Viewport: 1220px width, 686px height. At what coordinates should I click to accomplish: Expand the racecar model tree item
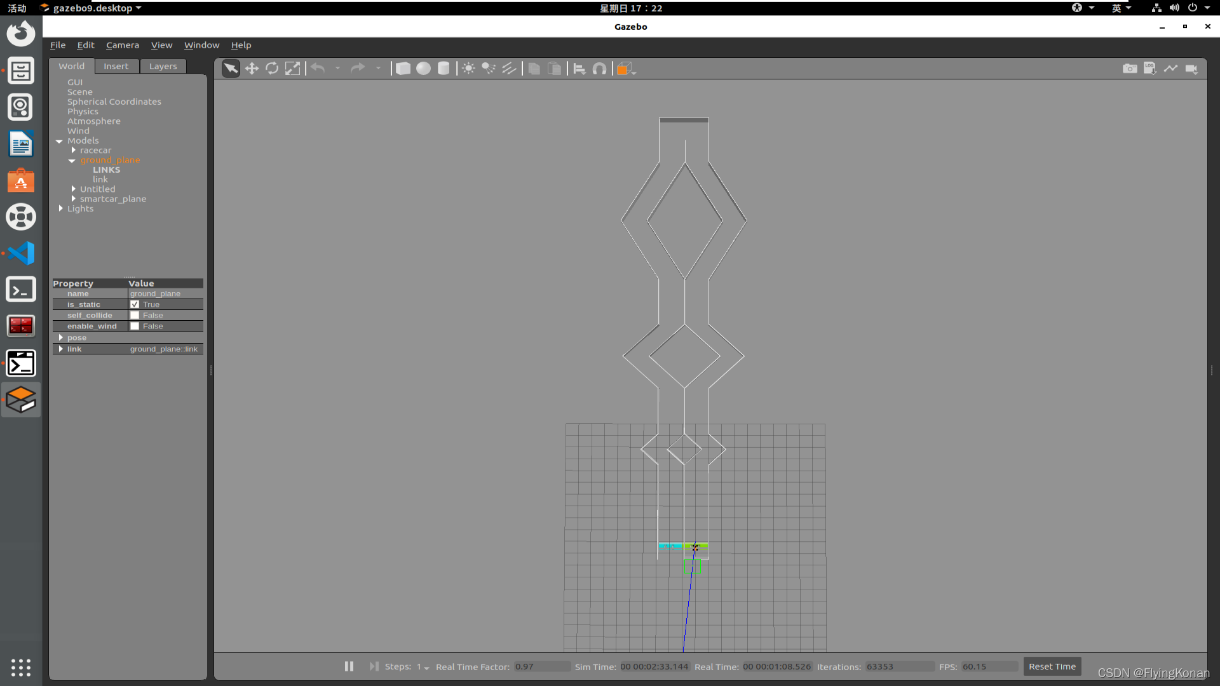click(74, 151)
